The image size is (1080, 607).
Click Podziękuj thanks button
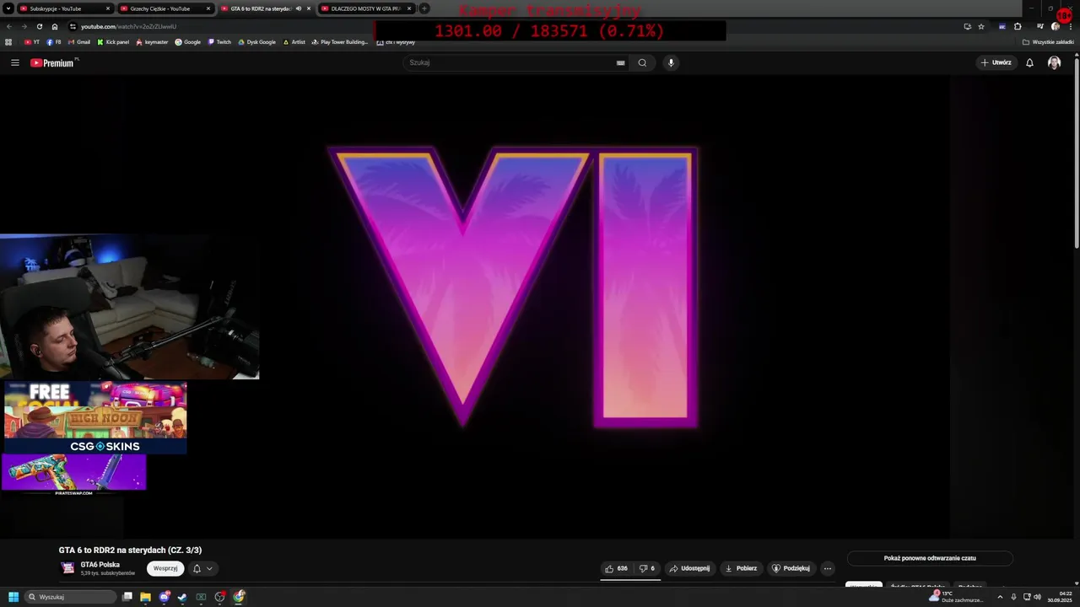pos(791,568)
